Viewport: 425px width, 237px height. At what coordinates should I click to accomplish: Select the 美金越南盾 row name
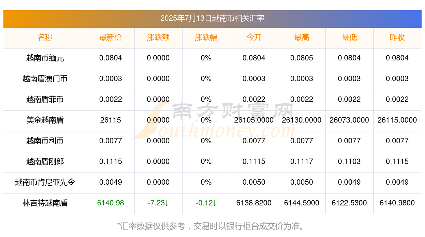pyautogui.click(x=45, y=120)
